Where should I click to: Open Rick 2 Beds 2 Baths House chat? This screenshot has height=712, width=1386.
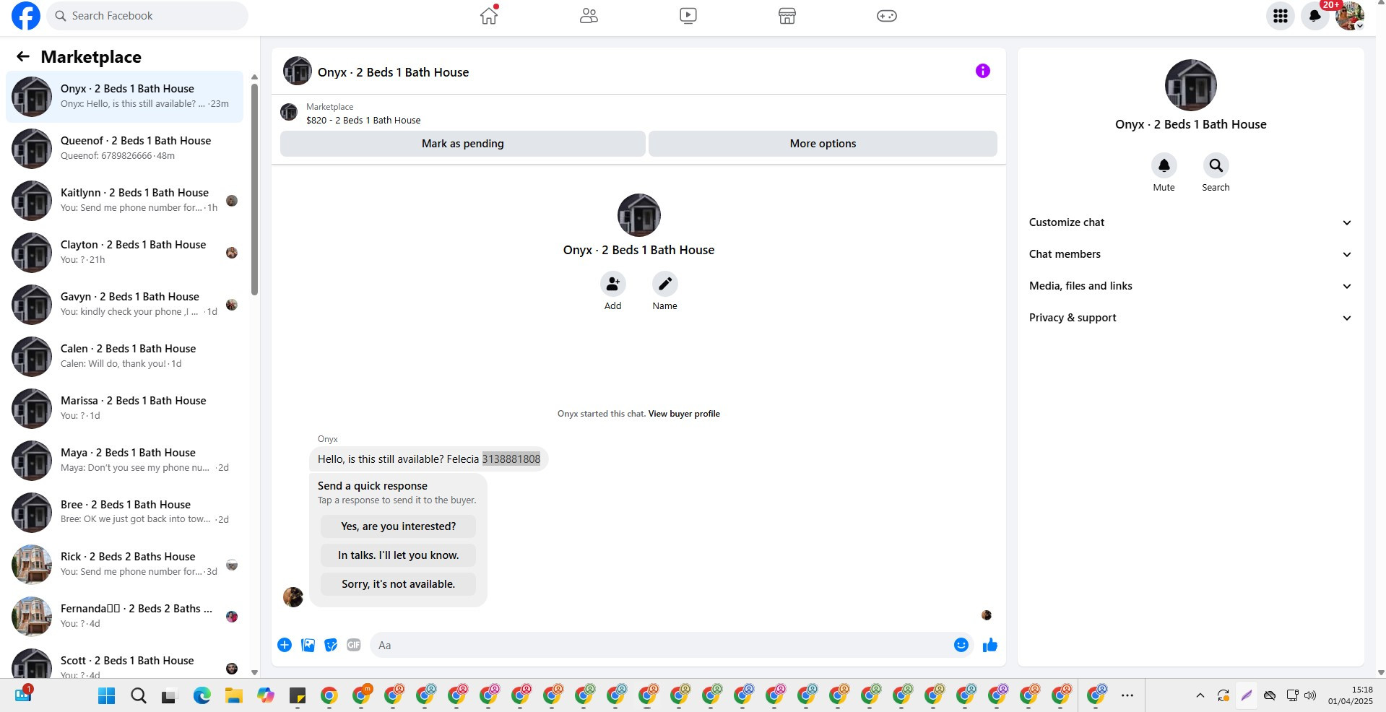[x=124, y=565]
